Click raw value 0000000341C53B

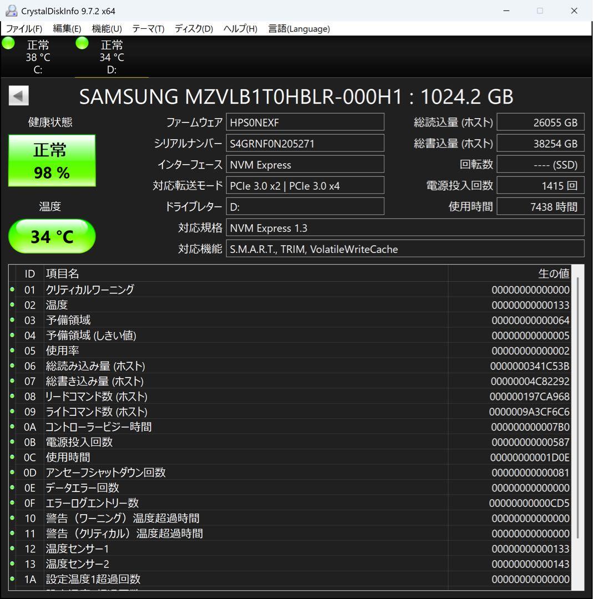[x=530, y=366]
